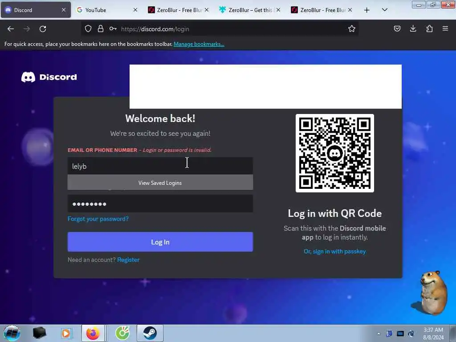
Task: List all tabs dropdown arrow
Action: coord(384,10)
